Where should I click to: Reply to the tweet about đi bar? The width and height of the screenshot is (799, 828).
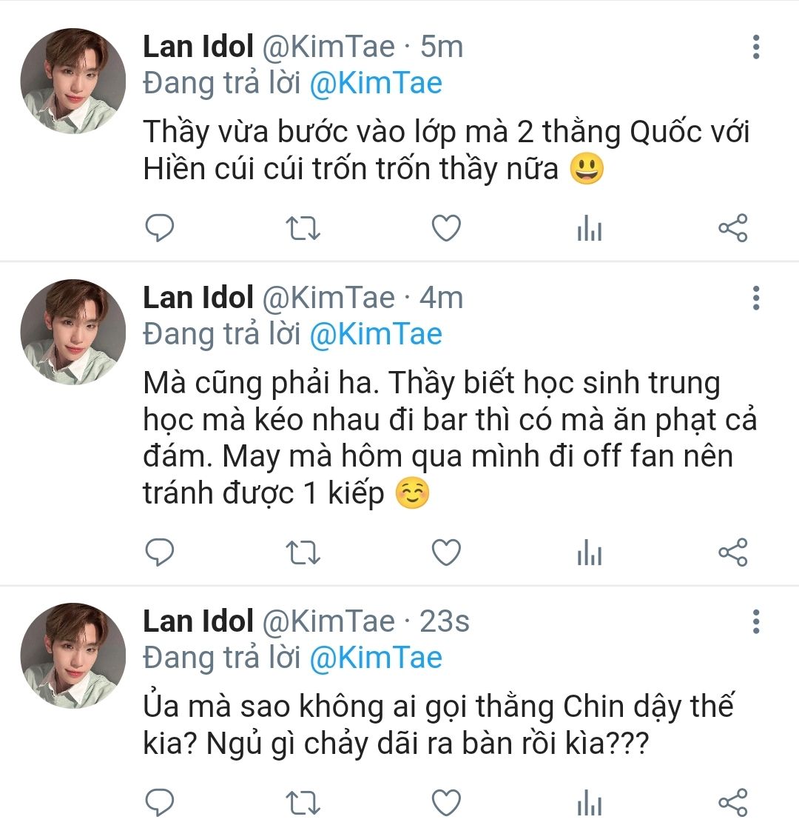point(159,553)
